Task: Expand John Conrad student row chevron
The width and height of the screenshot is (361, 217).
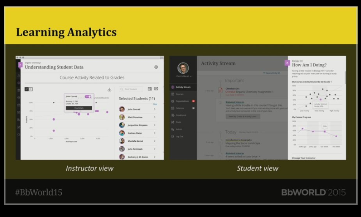Action: click(155, 109)
